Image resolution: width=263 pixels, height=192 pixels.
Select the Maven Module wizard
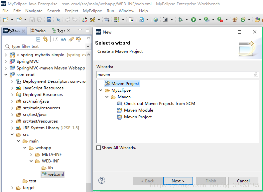point(135,110)
